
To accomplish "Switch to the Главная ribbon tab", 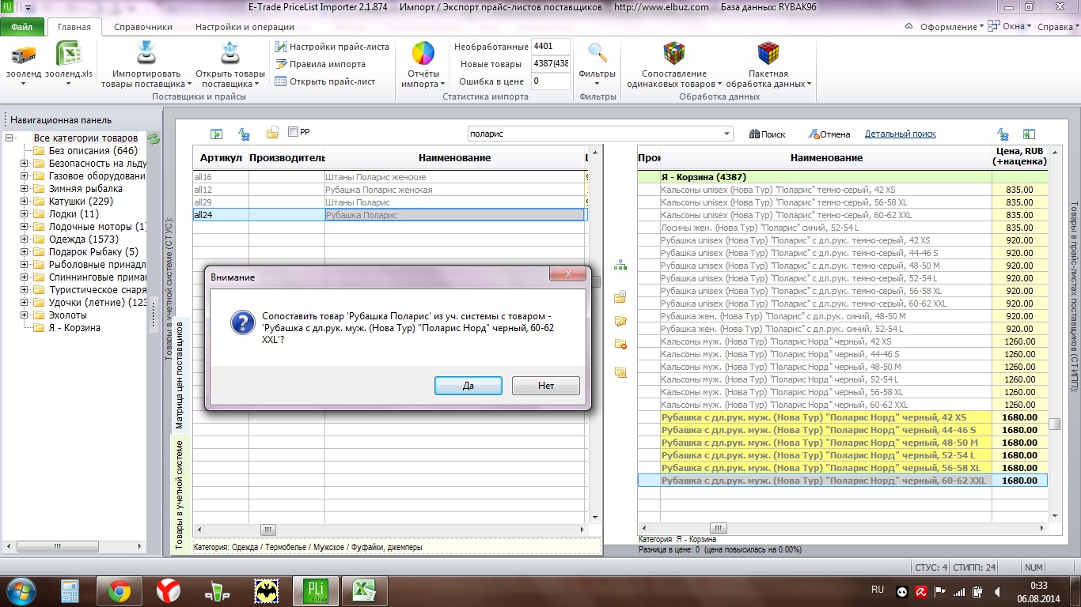I will click(x=74, y=27).
